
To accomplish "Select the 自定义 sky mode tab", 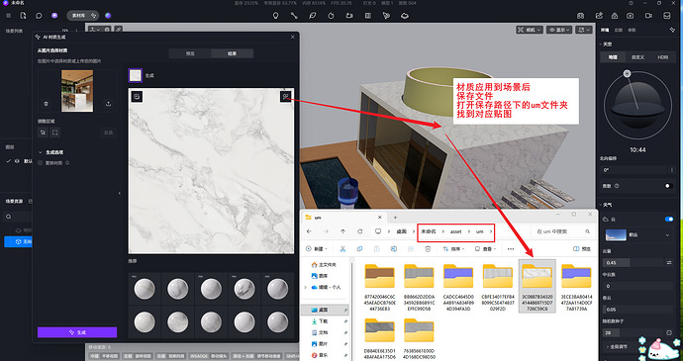I will point(637,57).
